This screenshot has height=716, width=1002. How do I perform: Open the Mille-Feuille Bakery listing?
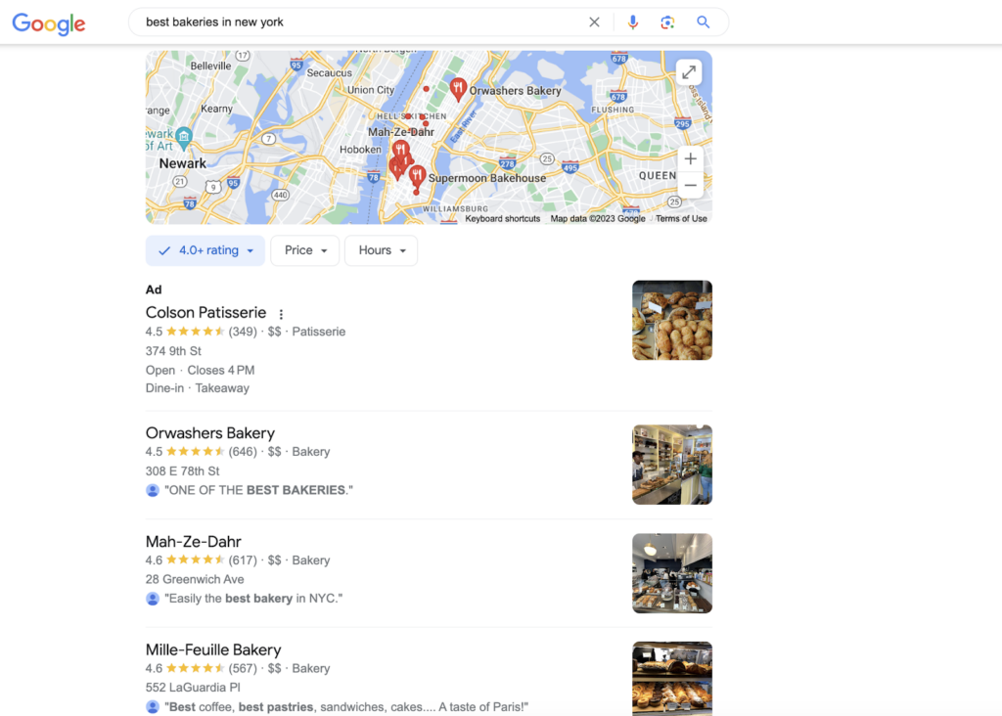click(x=213, y=649)
